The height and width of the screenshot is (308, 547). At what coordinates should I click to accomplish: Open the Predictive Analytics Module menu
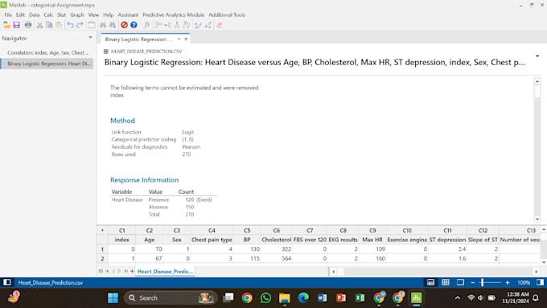pos(174,14)
